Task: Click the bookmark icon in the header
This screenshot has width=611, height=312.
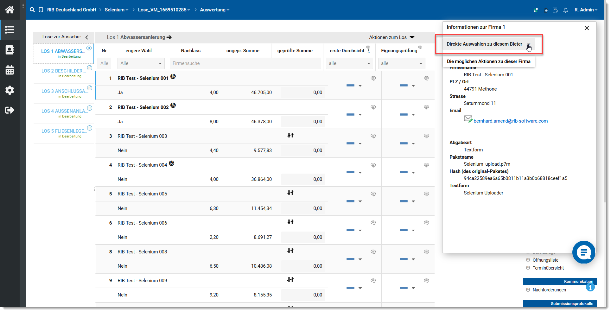Action: 41,10
